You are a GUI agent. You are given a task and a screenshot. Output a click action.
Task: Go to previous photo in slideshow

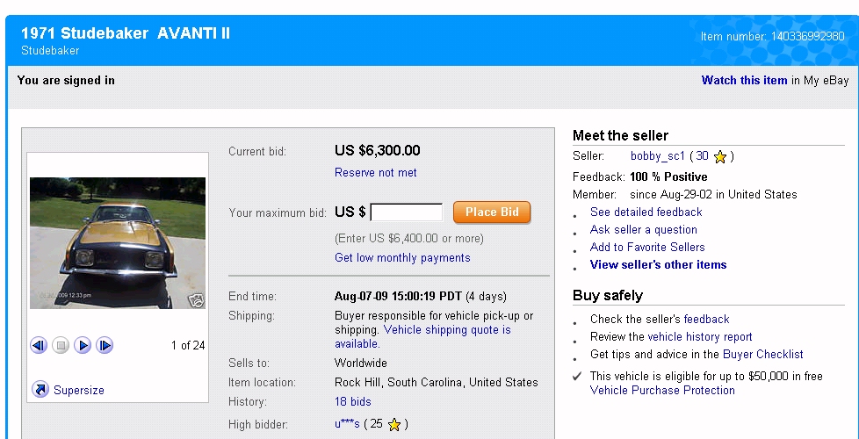(39, 346)
